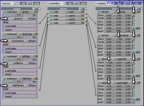Click the LogToggle field of up key sensor
The height and width of the screenshot is (106, 144).
pos(20,26)
